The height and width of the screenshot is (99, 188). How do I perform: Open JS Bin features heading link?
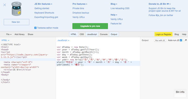43,4
